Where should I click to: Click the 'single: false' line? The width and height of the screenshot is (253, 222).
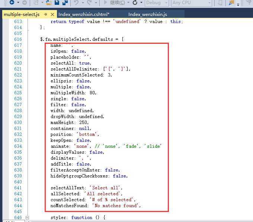[68, 99]
